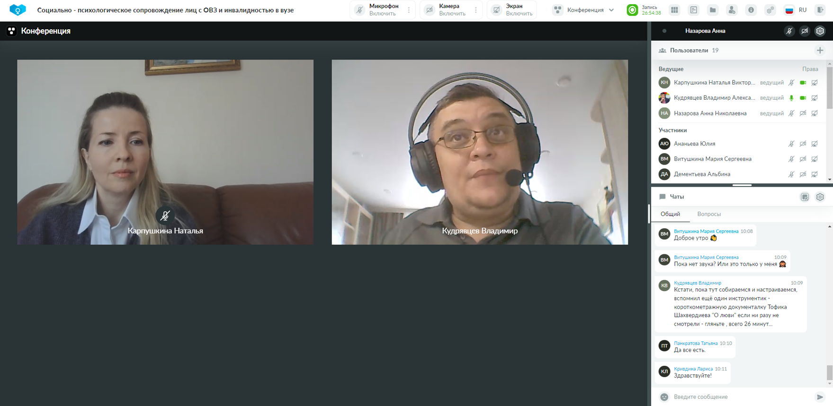The width and height of the screenshot is (833, 406).
Task: Switch to the Вопросы chat tab
Action: coord(709,214)
